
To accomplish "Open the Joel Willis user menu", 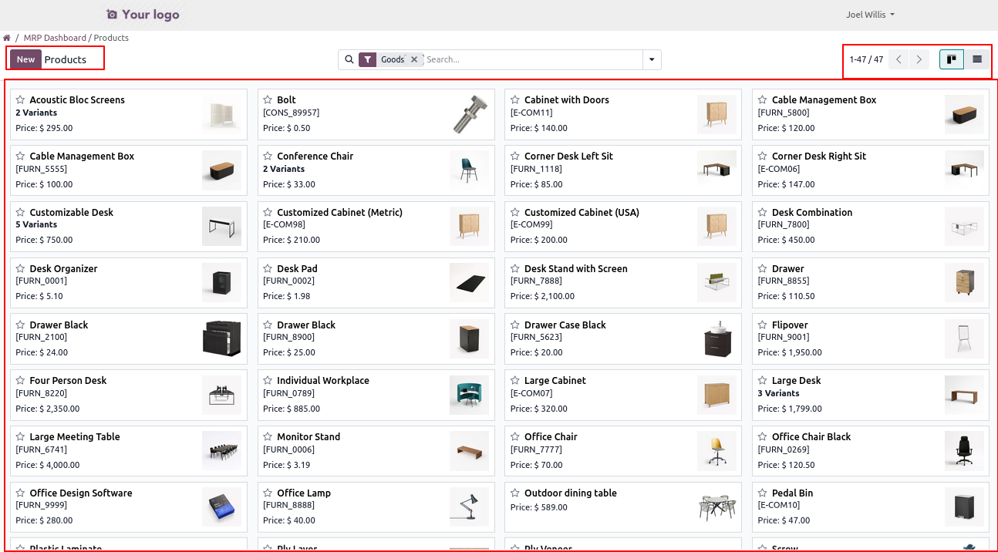I will 870,15.
